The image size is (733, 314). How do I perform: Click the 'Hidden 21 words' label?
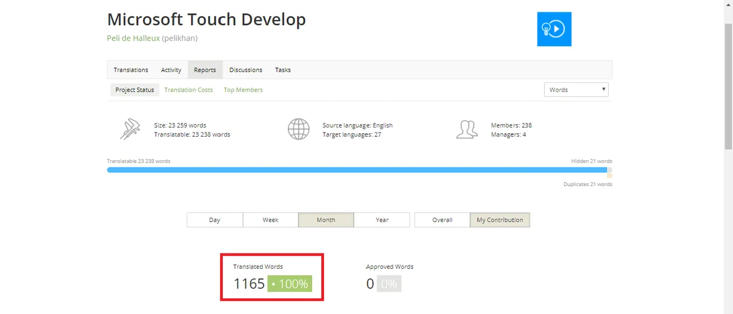coord(592,161)
